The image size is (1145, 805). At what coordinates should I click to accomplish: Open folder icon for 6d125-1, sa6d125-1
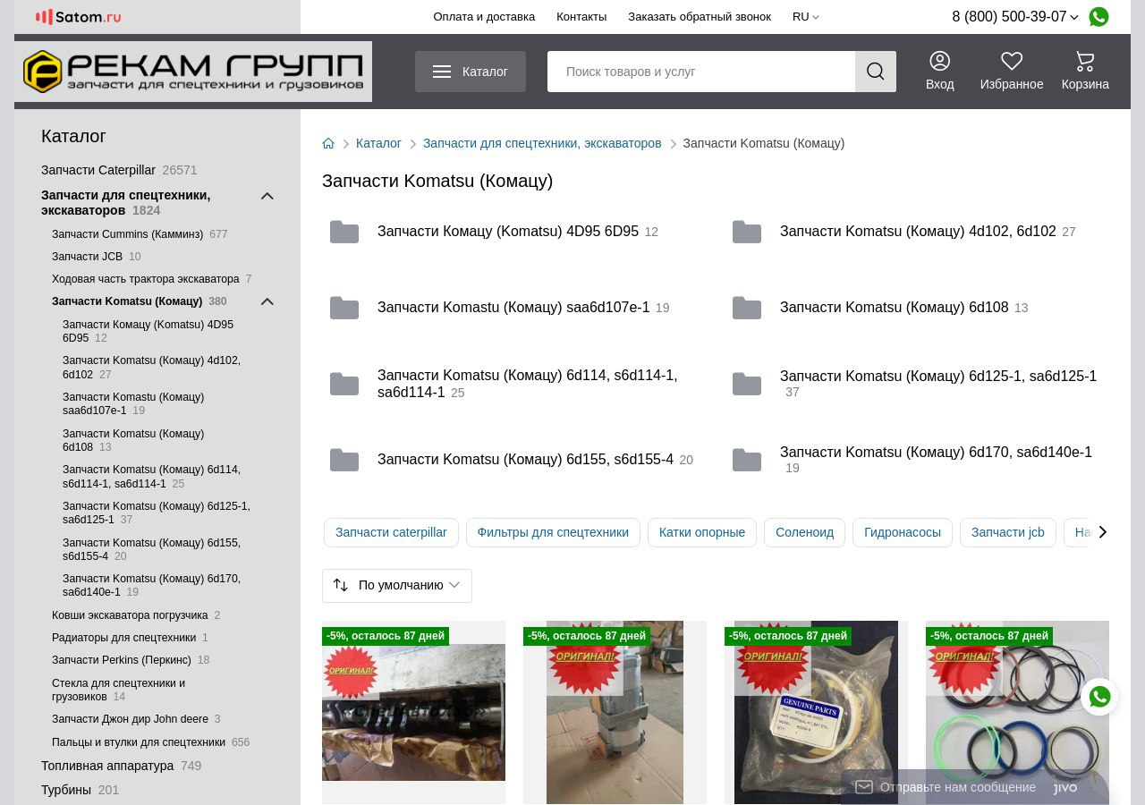pyautogui.click(x=747, y=384)
